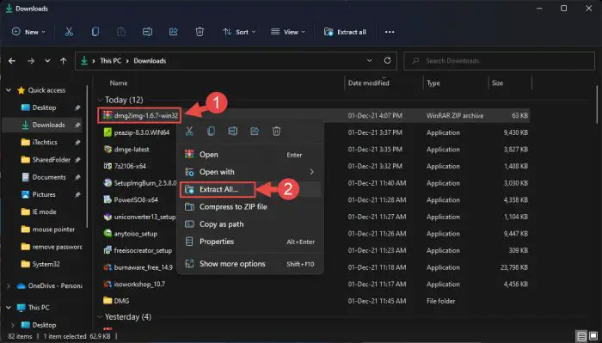Open the View dropdown menu

point(288,32)
